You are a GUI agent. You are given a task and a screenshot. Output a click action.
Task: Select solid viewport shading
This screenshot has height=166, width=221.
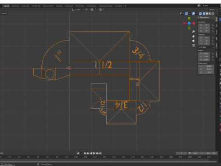[207, 13]
